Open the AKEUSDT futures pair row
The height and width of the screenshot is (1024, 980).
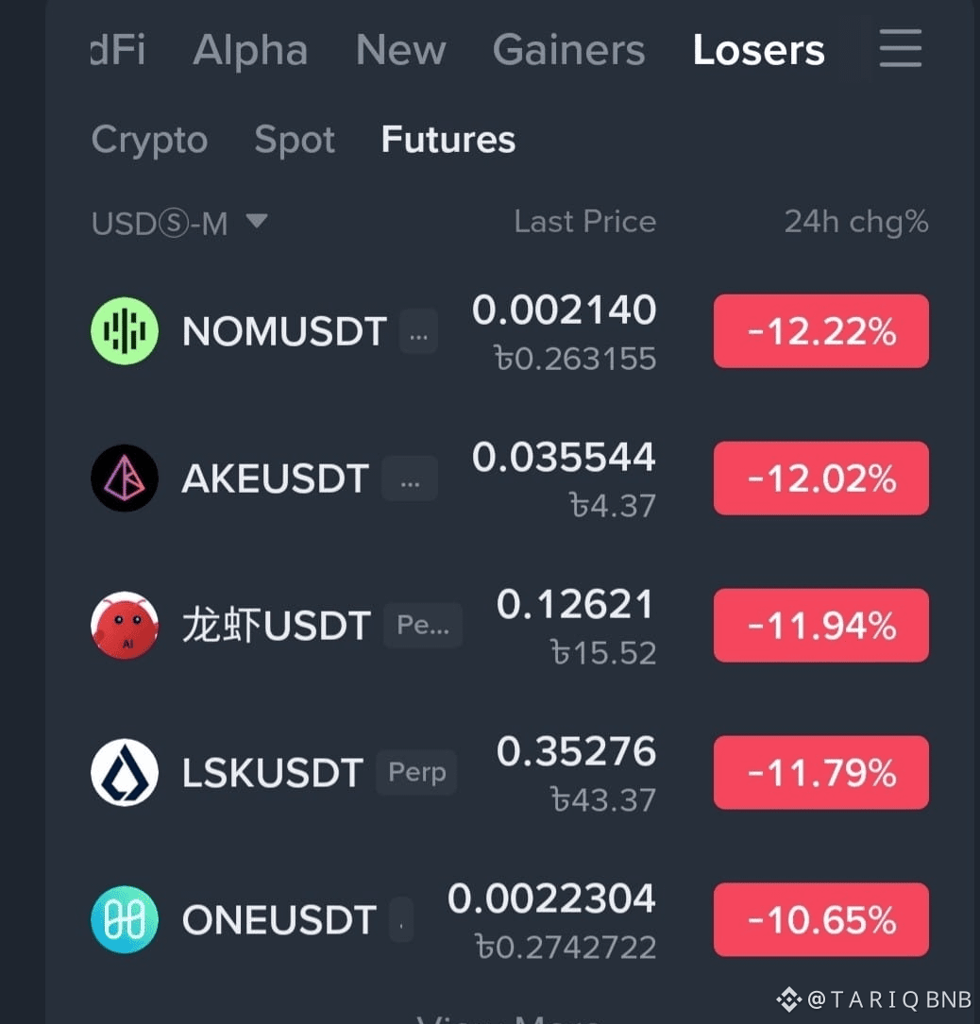[x=510, y=478]
